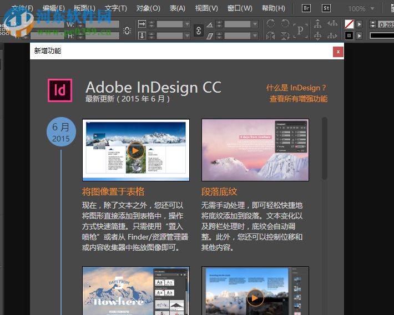The width and height of the screenshot is (394, 315).
Task: Open the 段落底纹 pink mountain thumbnail
Action: tap(255, 150)
